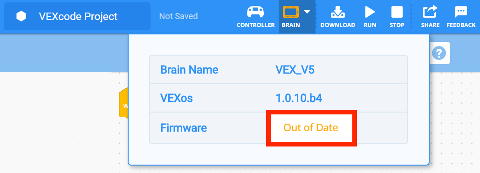
Task: Select the VEXos version 1.0.10.b4 value
Action: [299, 99]
